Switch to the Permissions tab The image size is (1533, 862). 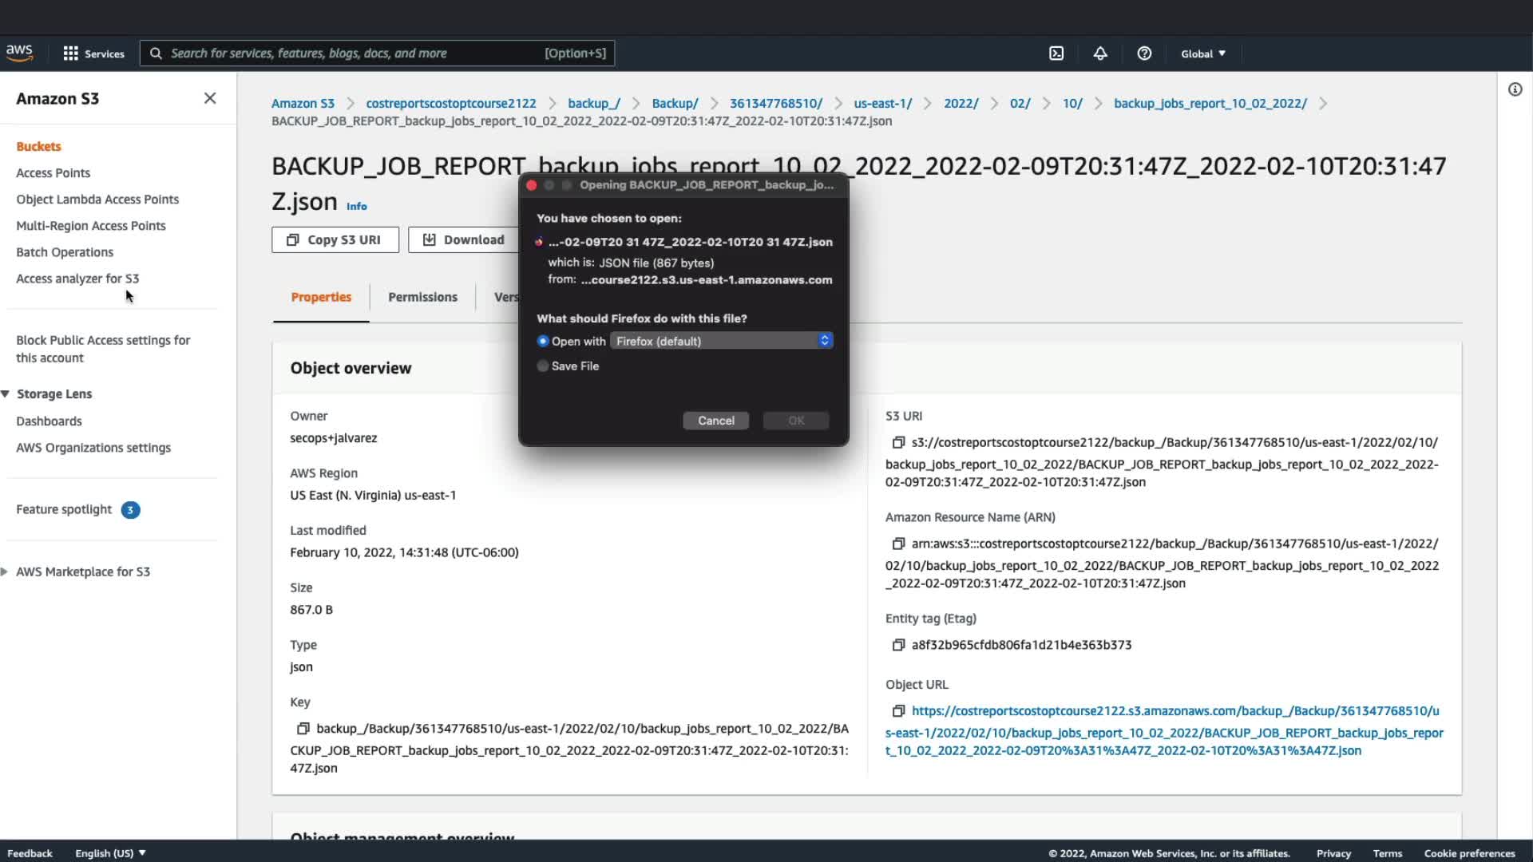pyautogui.click(x=422, y=297)
